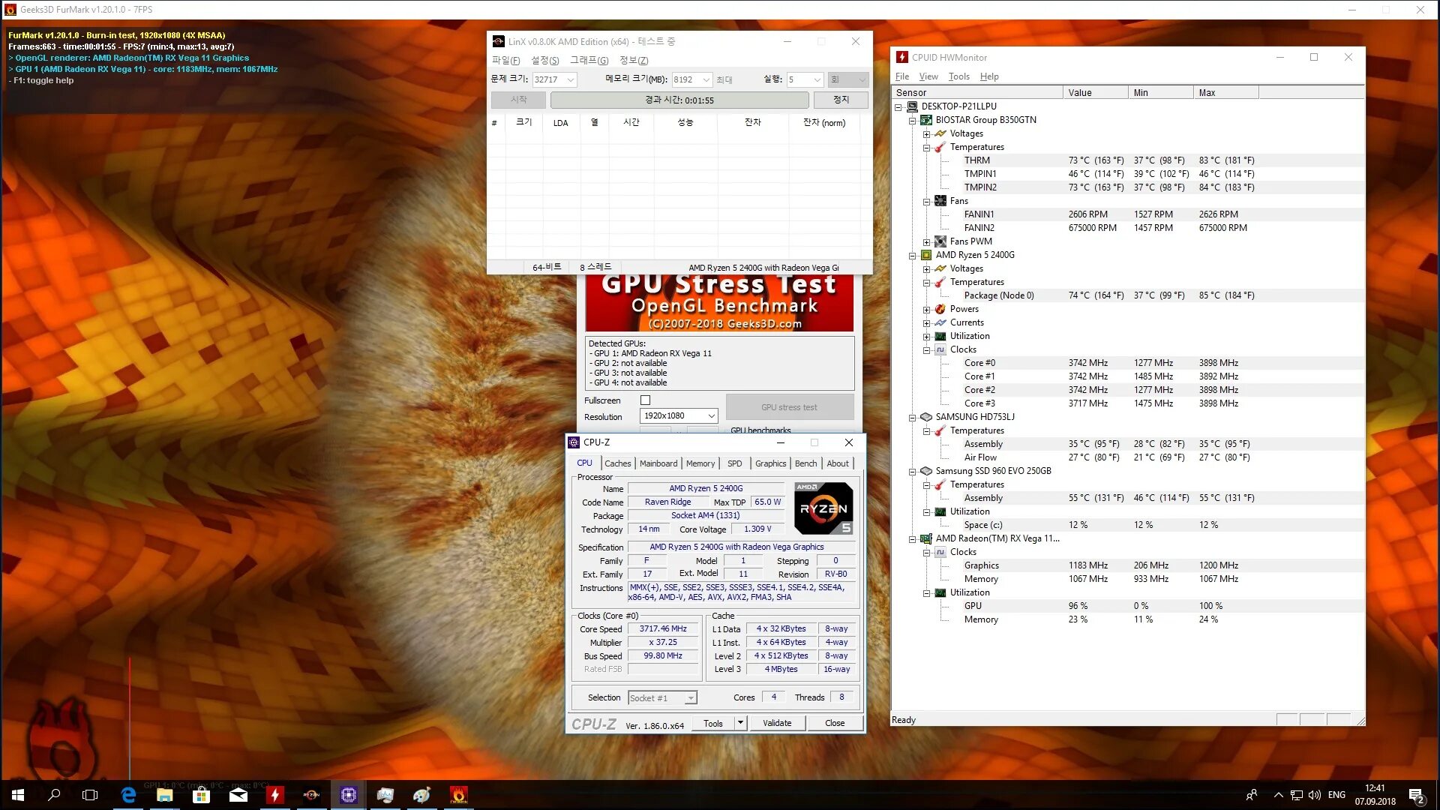Viewport: 1440px width, 810px height.
Task: Click the CPU-Z Validate button
Action: [777, 723]
